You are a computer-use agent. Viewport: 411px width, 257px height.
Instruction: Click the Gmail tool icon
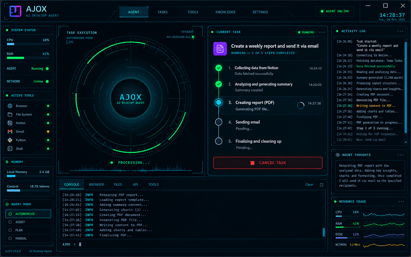coord(10,132)
